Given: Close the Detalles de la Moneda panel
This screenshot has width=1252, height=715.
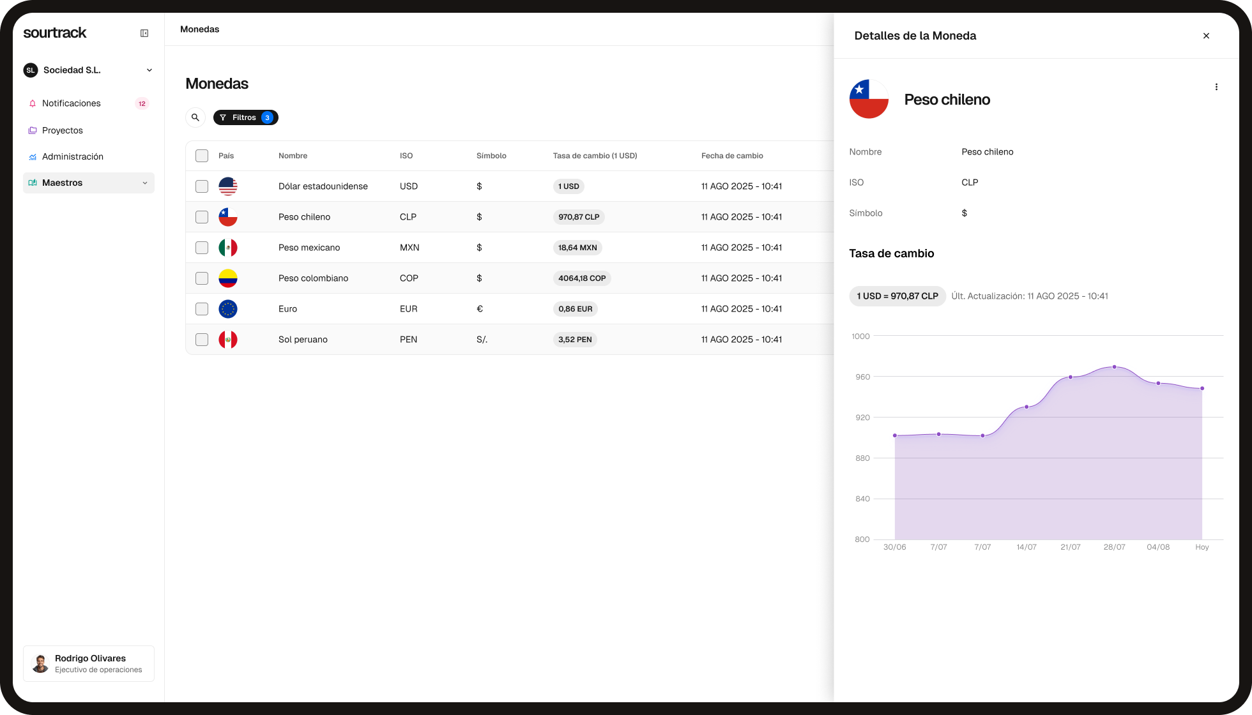Looking at the screenshot, I should pyautogui.click(x=1206, y=36).
